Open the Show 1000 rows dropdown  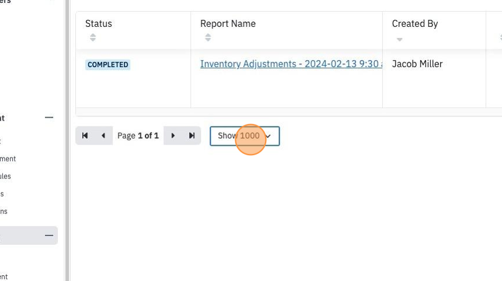click(245, 136)
